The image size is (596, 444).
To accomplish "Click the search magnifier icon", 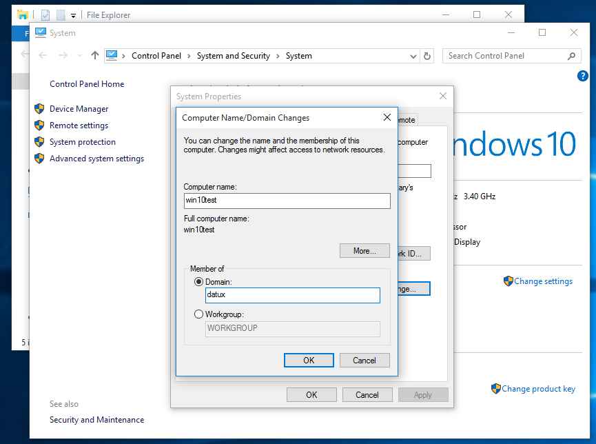I will tap(571, 56).
